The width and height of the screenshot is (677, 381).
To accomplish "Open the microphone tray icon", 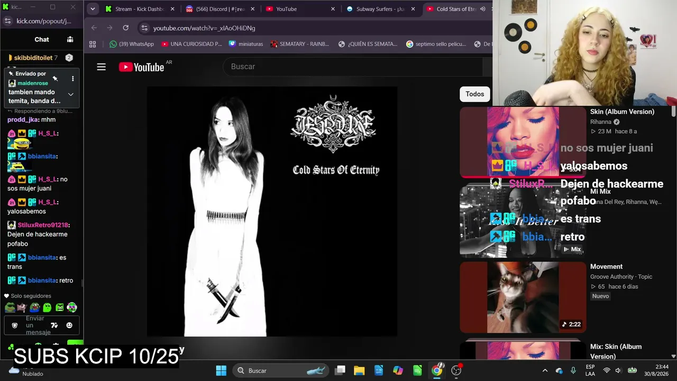I will point(573,370).
